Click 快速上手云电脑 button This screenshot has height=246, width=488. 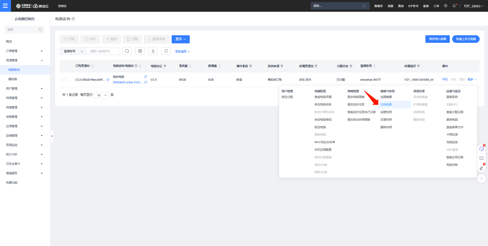466,39
